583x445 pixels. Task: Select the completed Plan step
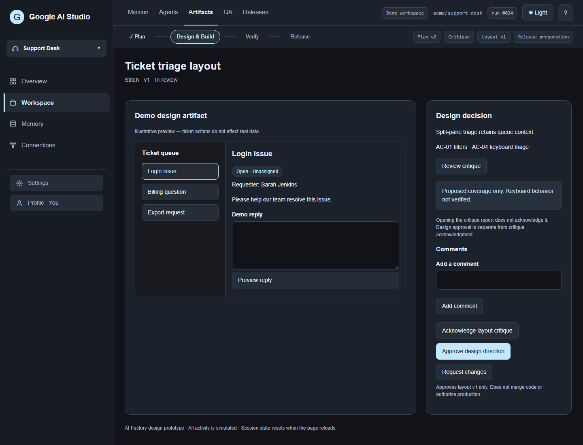click(137, 37)
